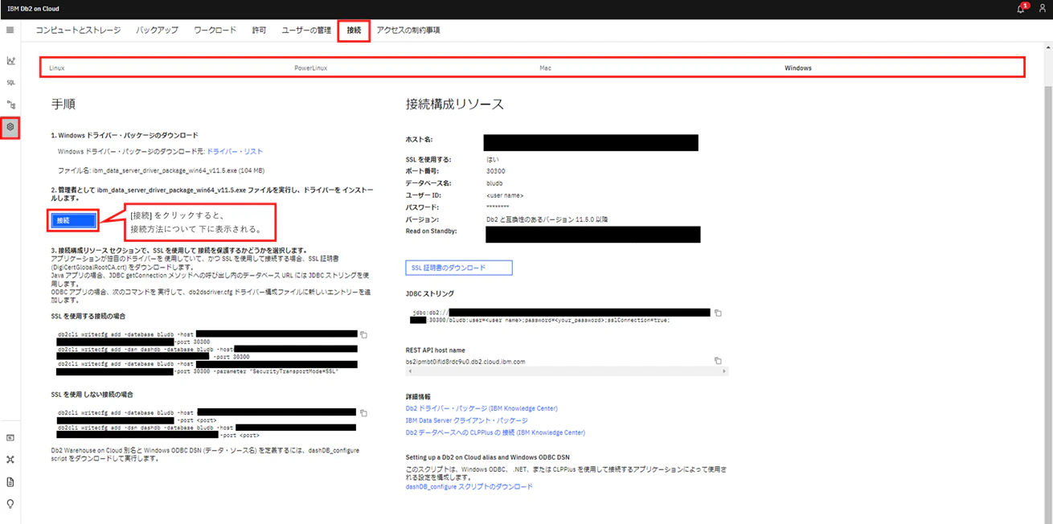Open IBM Data Server クライアント・パッケージ link
Viewport: 1053px width, 524px height.
tap(467, 420)
